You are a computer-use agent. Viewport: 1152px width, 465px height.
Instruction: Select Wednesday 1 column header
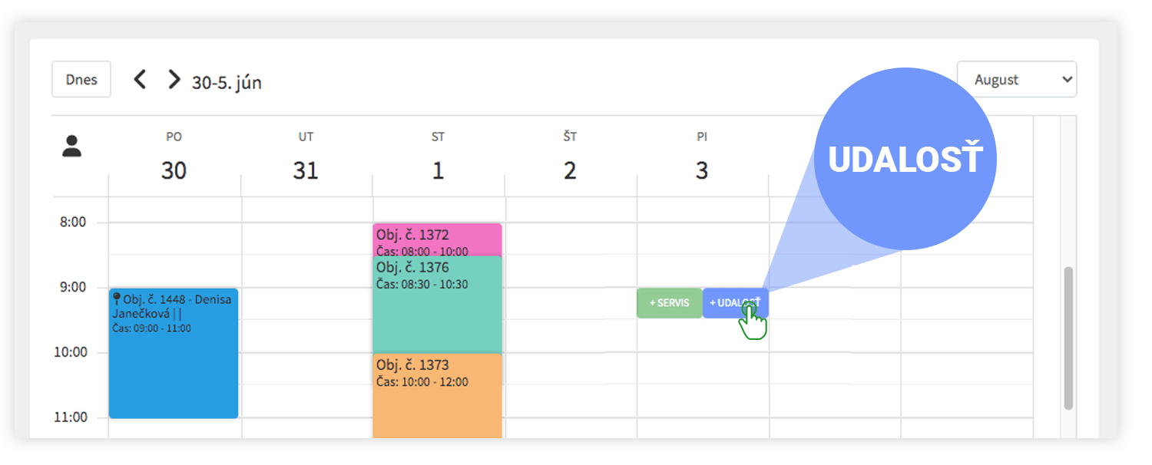(x=438, y=156)
